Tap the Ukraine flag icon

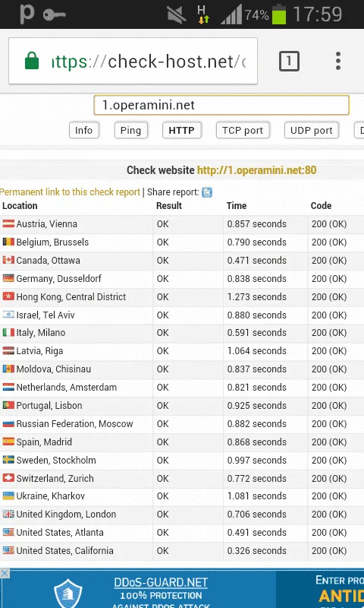[8, 496]
